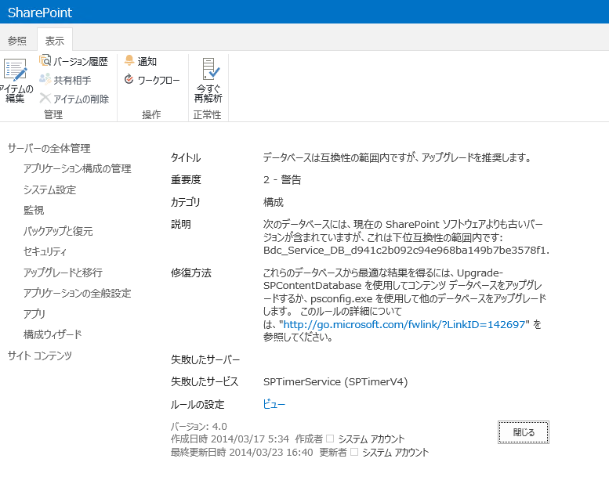The width and height of the screenshot is (609, 491).
Task: Click the 共有相手 shared-with icon
Action: pyautogui.click(x=45, y=79)
